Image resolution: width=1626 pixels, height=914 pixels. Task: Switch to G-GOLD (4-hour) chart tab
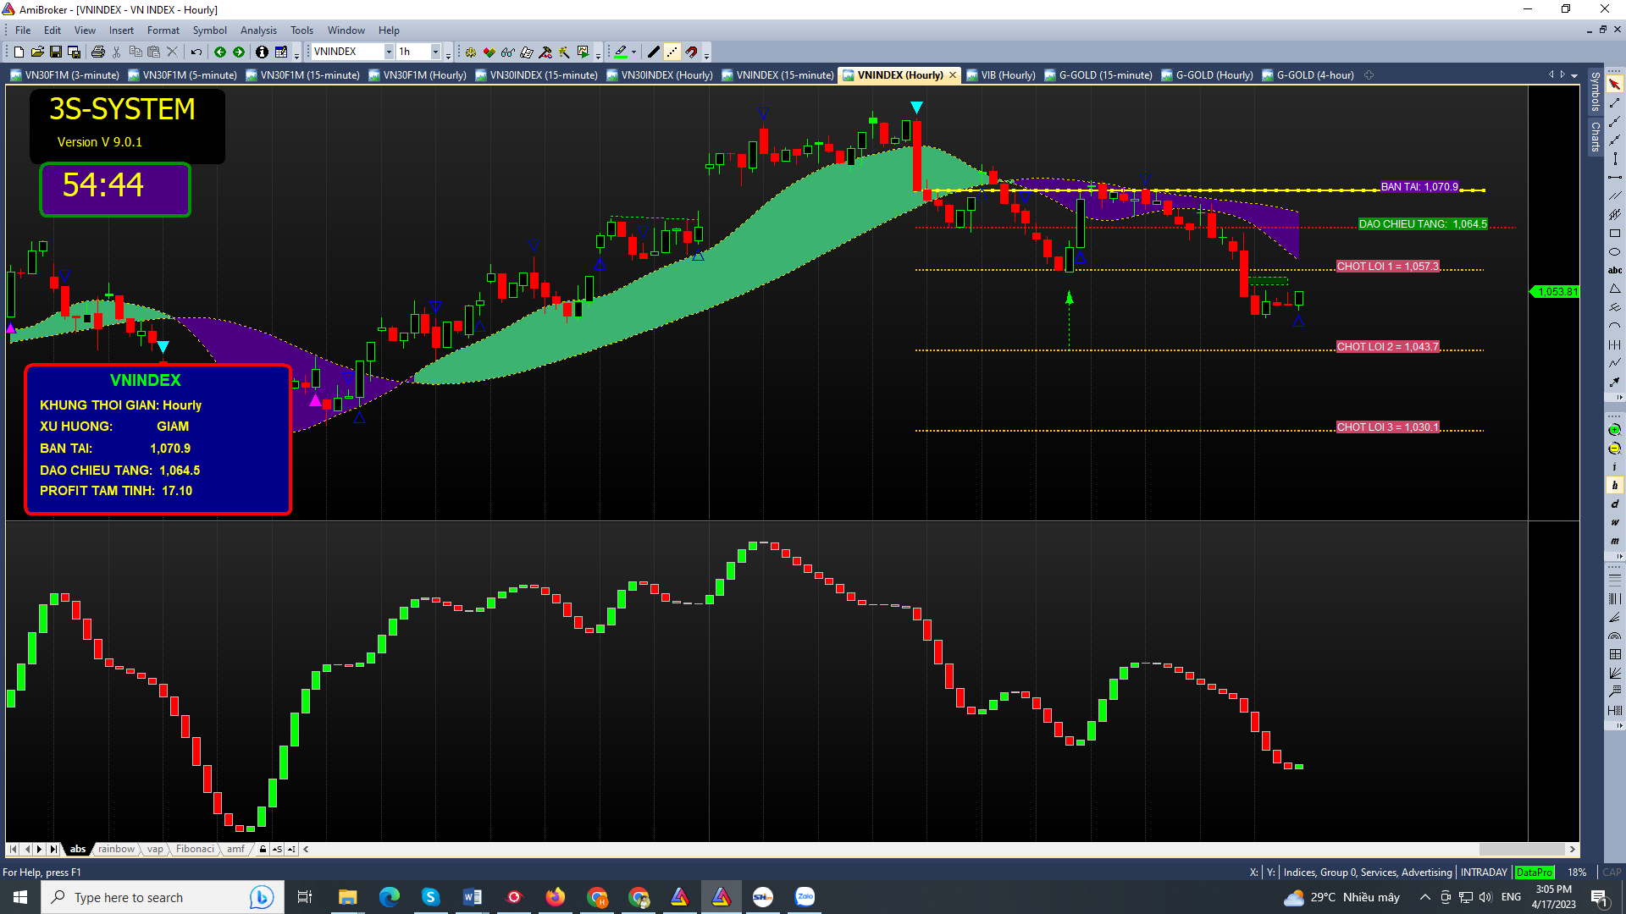pyautogui.click(x=1314, y=75)
